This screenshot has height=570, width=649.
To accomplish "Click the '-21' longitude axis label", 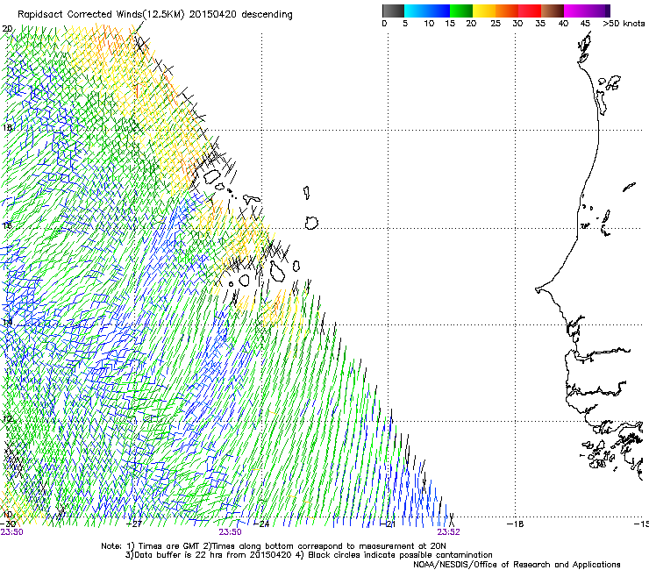I will 388,524.
